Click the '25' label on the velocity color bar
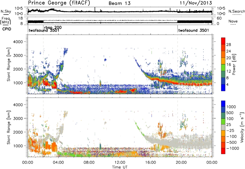The height and width of the screenshot is (169, 245). click(228, 124)
